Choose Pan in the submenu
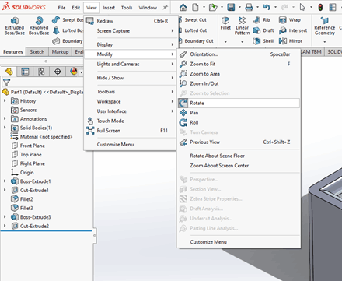This screenshot has height=281, width=342. pyautogui.click(x=239, y=113)
